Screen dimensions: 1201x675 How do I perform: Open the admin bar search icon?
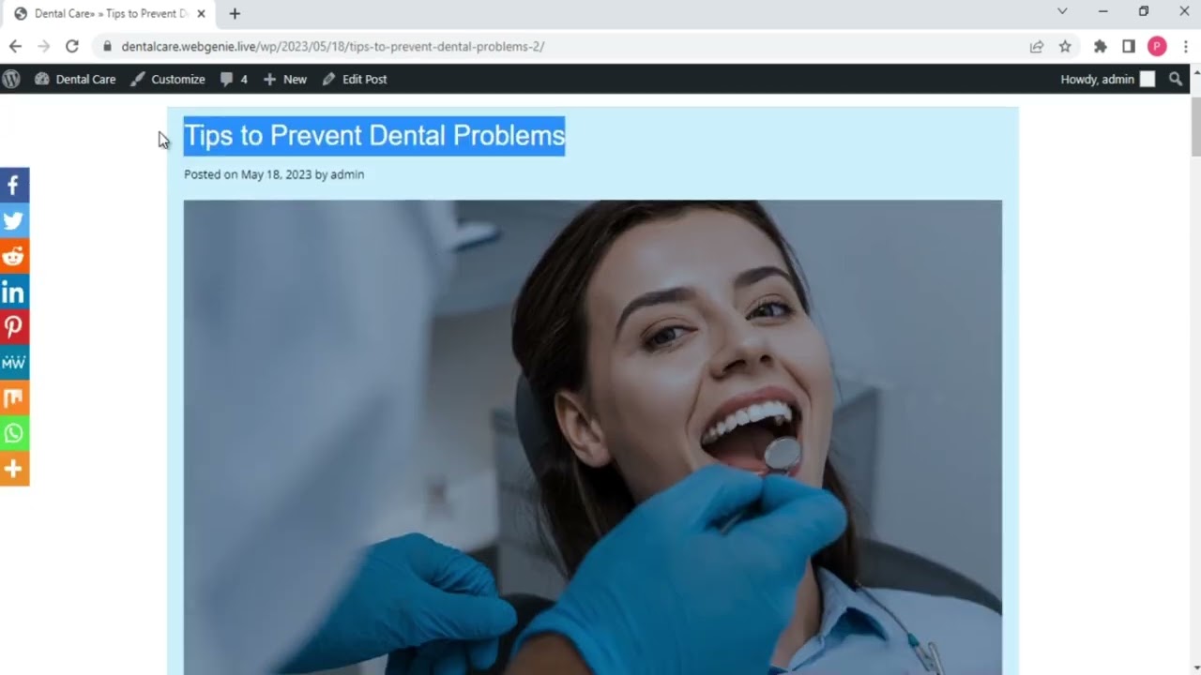click(1176, 80)
